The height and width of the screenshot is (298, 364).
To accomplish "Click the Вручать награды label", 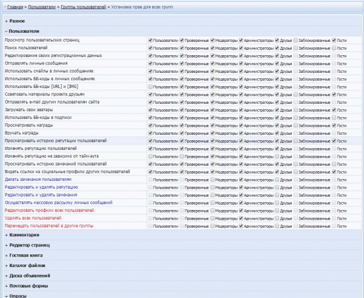I will click(x=22, y=133).
